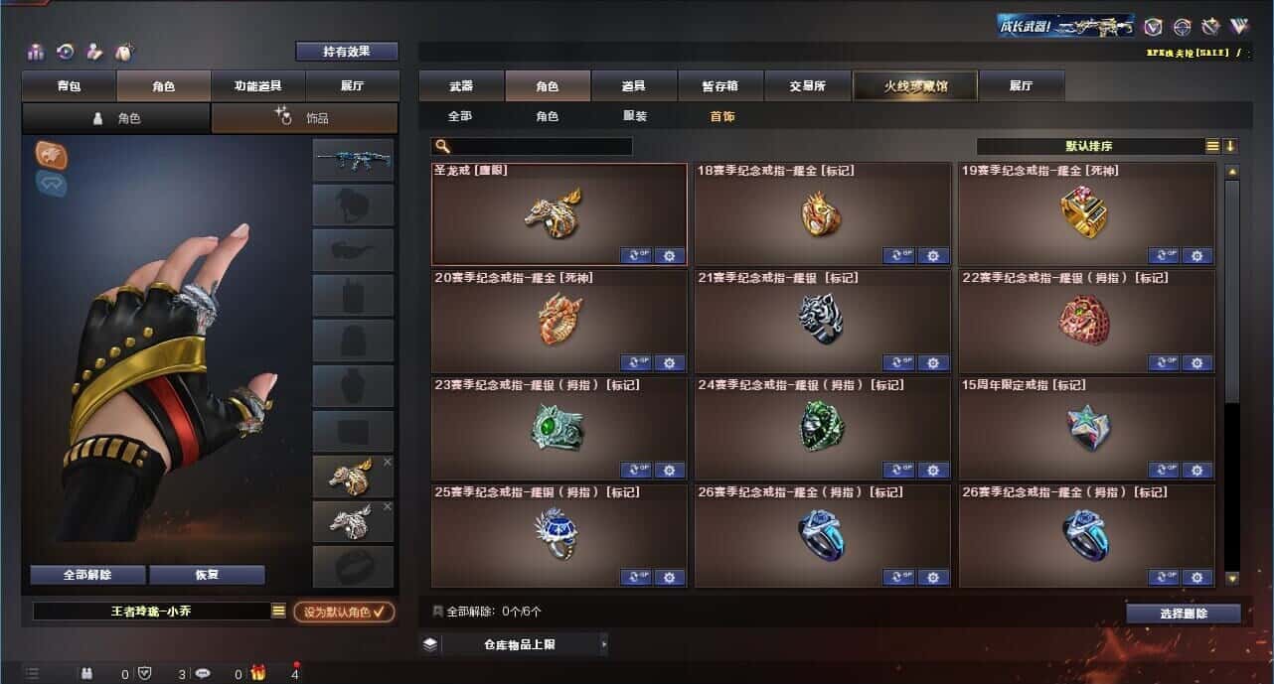Click the ranking bars icon at top left
The height and width of the screenshot is (684, 1274).
tap(37, 52)
